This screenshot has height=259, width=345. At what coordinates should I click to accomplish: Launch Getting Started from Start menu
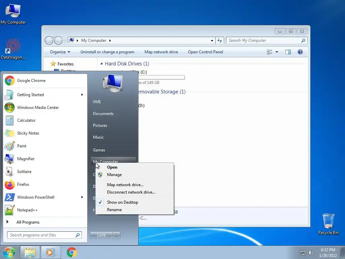tap(45, 95)
